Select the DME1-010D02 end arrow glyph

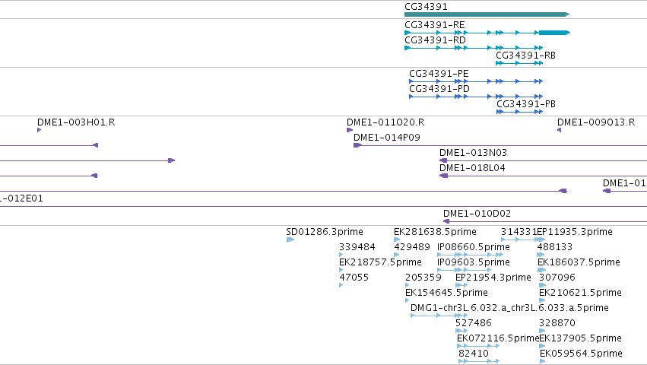(x=446, y=221)
